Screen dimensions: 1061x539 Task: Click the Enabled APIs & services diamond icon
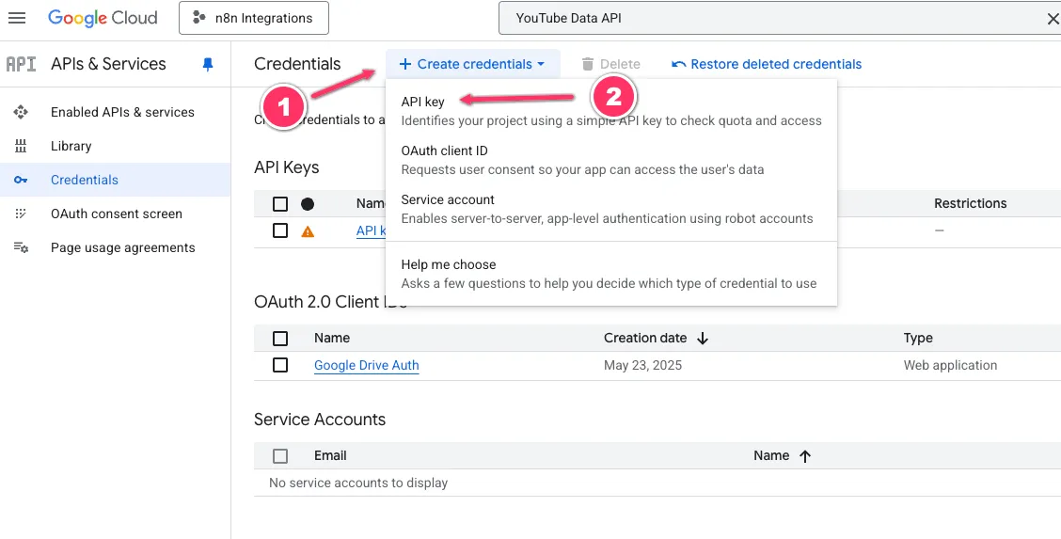point(21,112)
